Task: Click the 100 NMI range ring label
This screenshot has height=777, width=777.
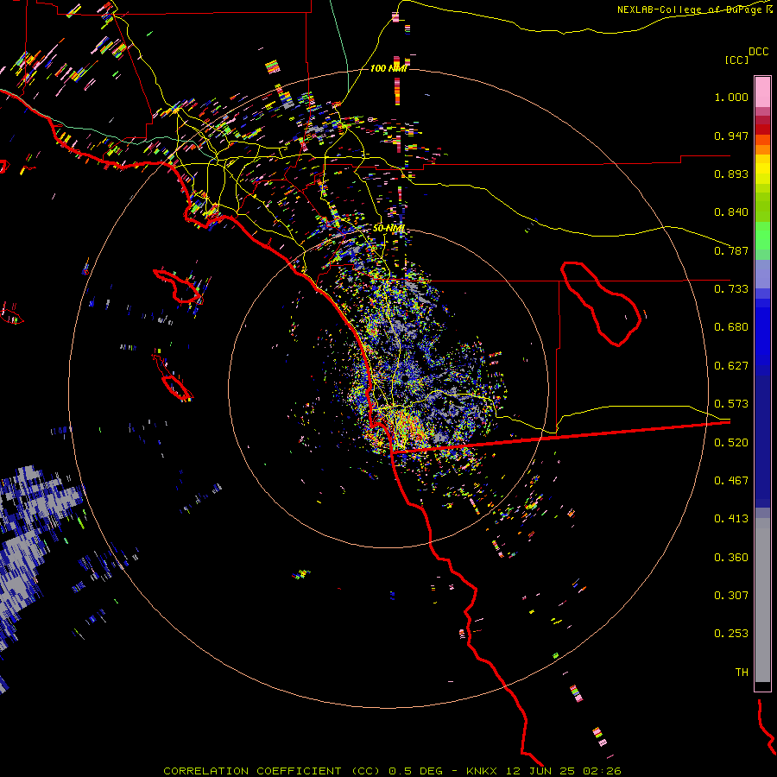Action: coord(388,68)
